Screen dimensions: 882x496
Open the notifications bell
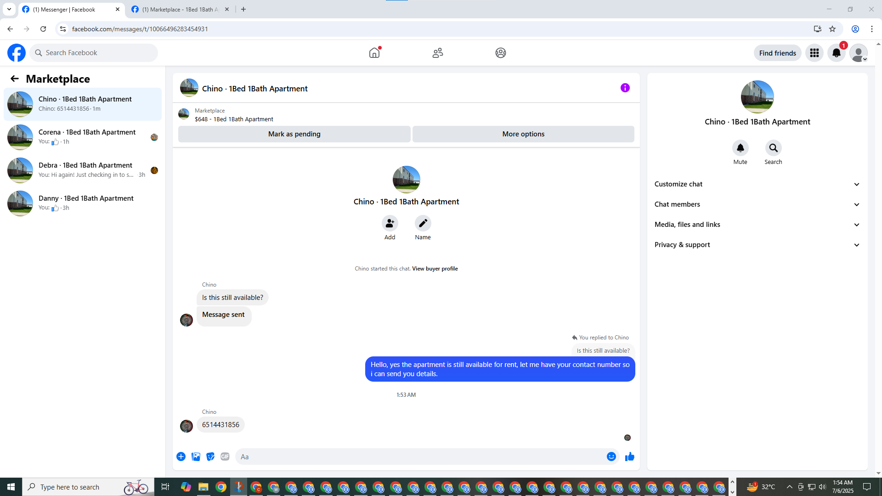tap(836, 53)
